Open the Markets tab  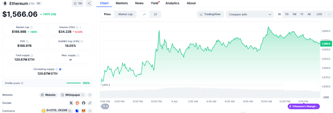122,3
